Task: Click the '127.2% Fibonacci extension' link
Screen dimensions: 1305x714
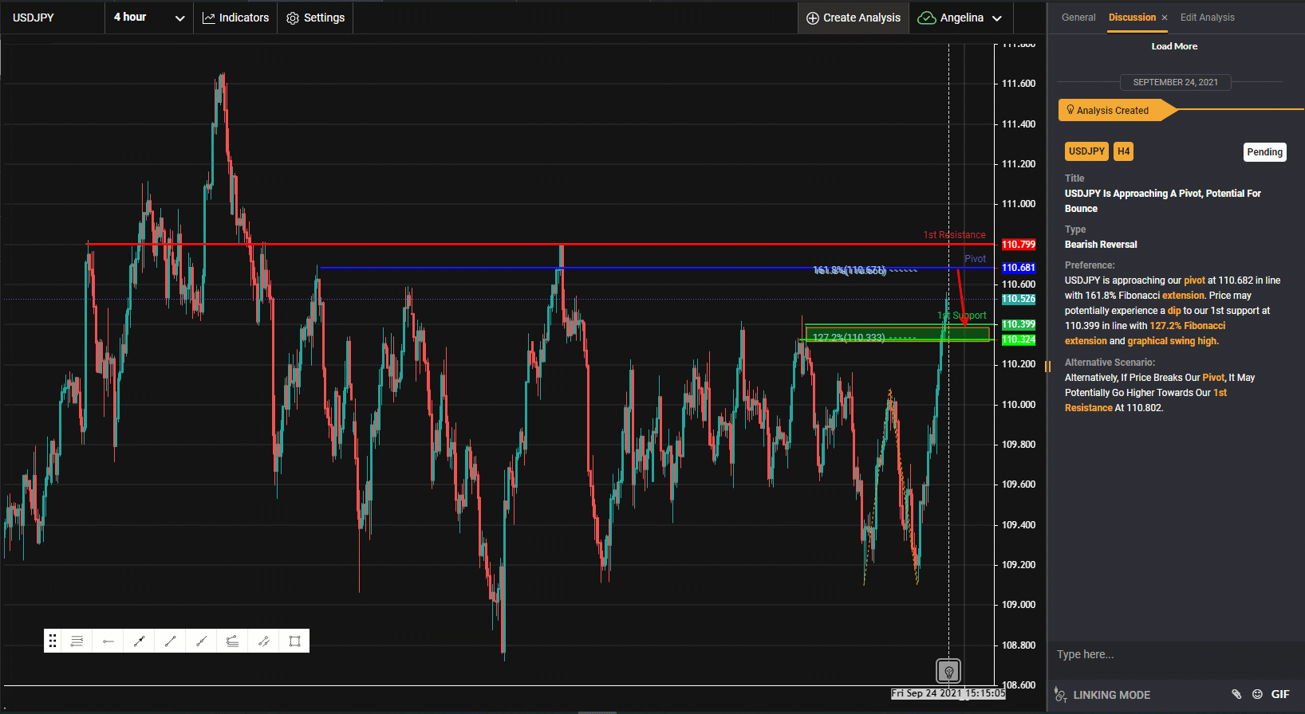Action: point(1145,333)
